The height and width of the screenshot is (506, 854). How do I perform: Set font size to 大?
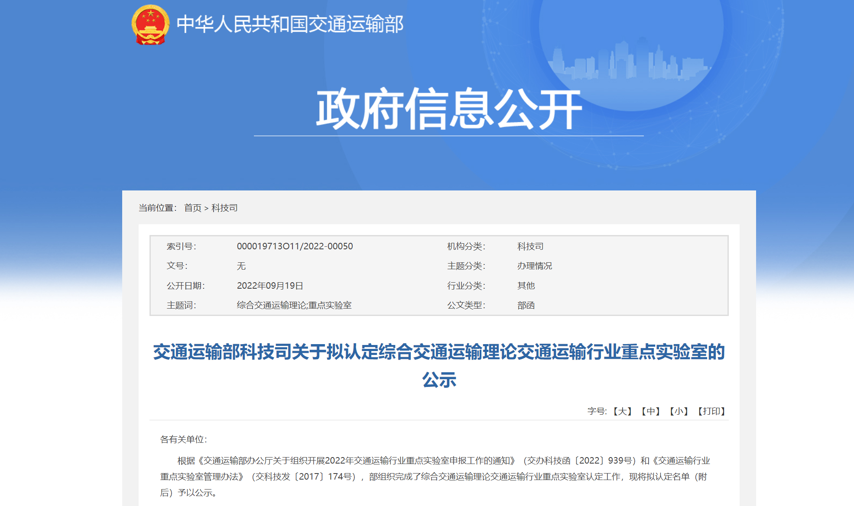623,411
